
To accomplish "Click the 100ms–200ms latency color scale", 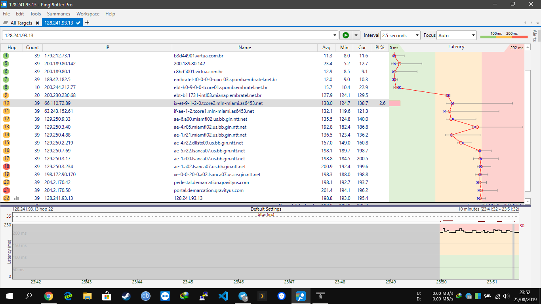I will pyautogui.click(x=504, y=35).
